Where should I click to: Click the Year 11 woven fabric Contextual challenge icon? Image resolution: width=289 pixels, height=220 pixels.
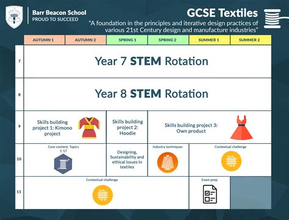point(102,195)
